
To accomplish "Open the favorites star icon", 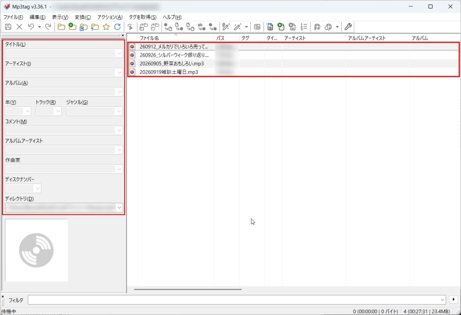I will 106,27.
